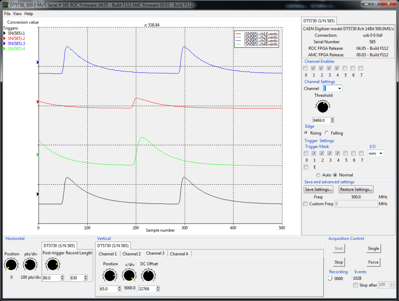
Task: Switch to the Channel 4 tab
Action: pyautogui.click(x=179, y=254)
